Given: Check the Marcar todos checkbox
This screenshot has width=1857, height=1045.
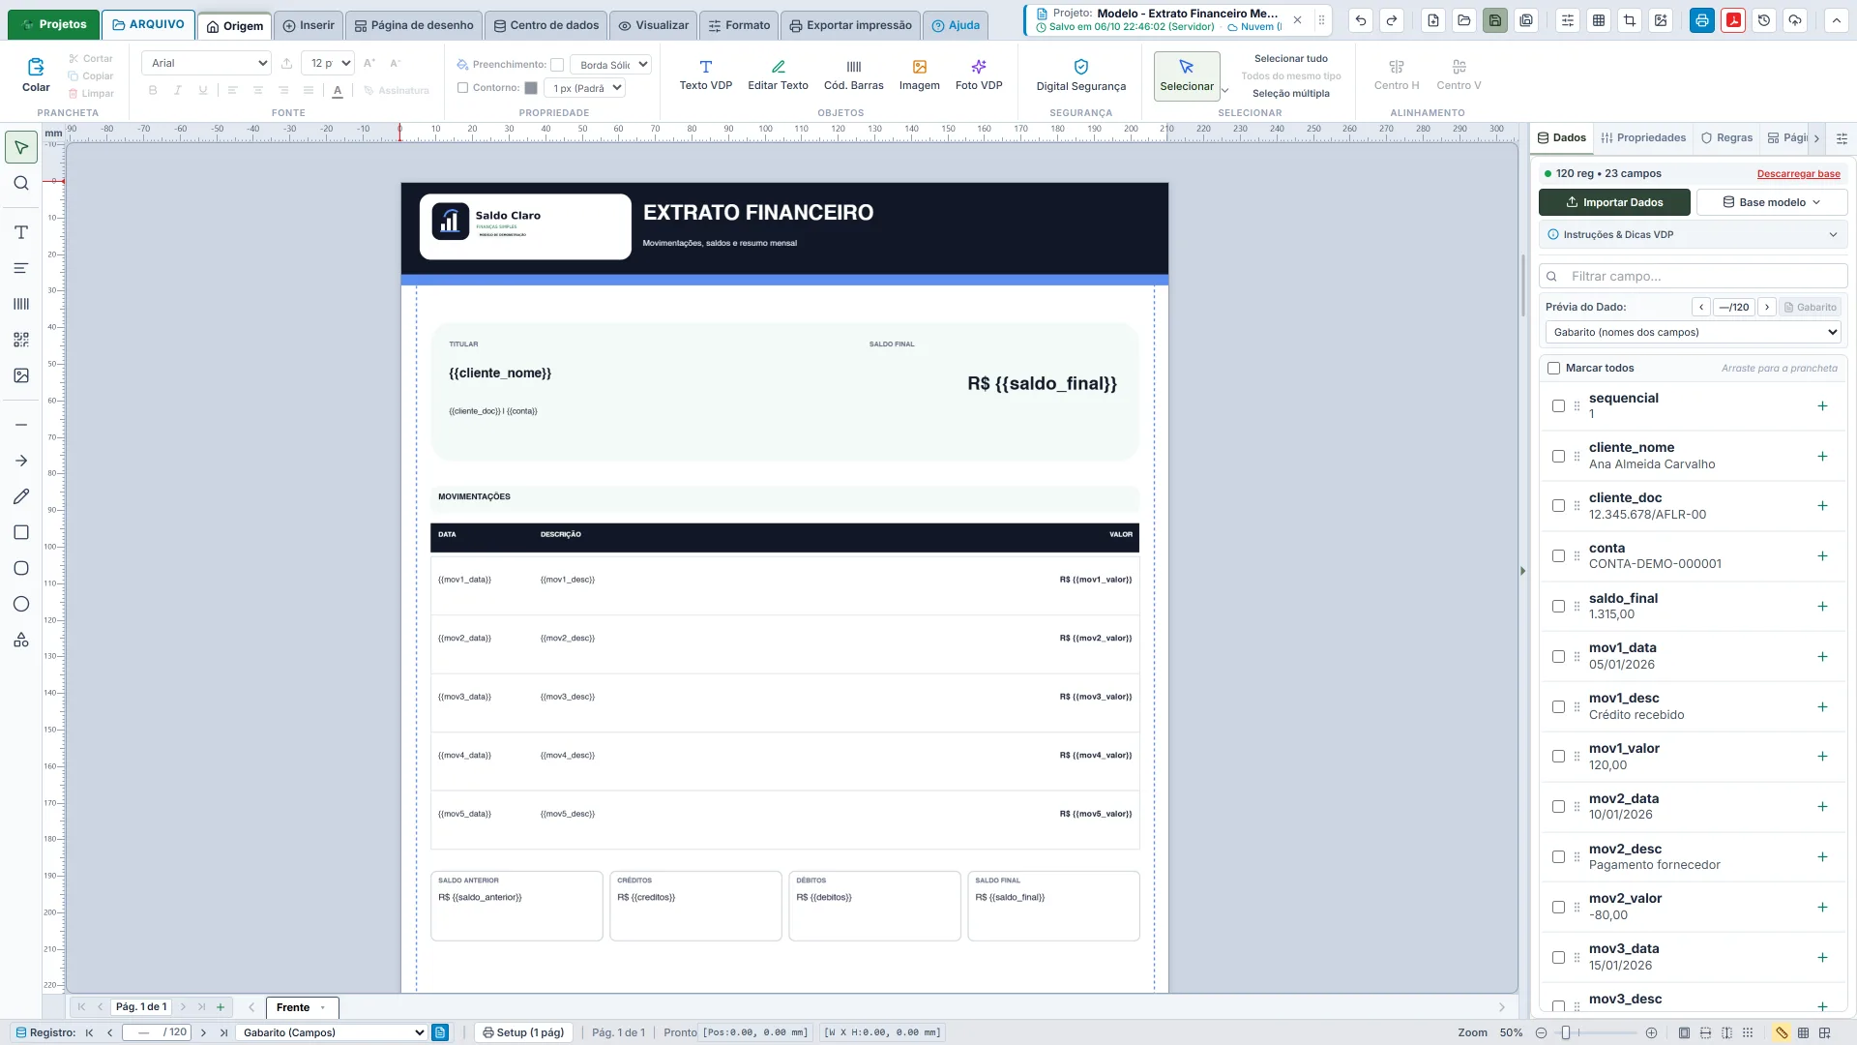Looking at the screenshot, I should tap(1553, 368).
